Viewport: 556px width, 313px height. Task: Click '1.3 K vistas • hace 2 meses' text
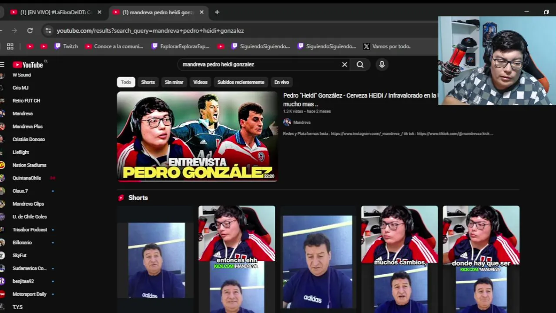(x=307, y=111)
